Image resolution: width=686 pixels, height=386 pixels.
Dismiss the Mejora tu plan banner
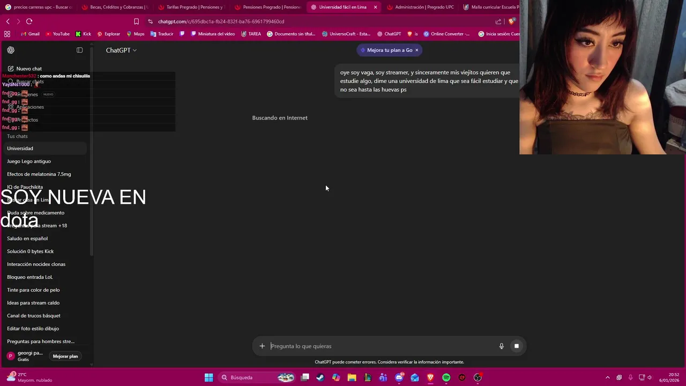[416, 50]
